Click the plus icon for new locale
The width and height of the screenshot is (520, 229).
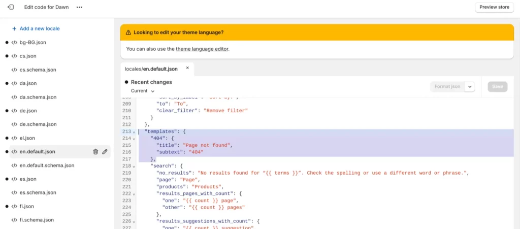14,29
